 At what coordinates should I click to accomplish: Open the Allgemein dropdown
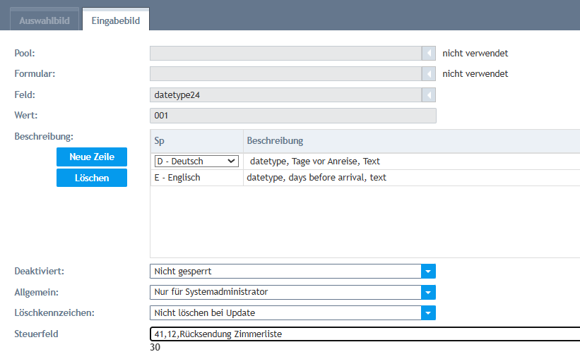pyautogui.click(x=428, y=292)
